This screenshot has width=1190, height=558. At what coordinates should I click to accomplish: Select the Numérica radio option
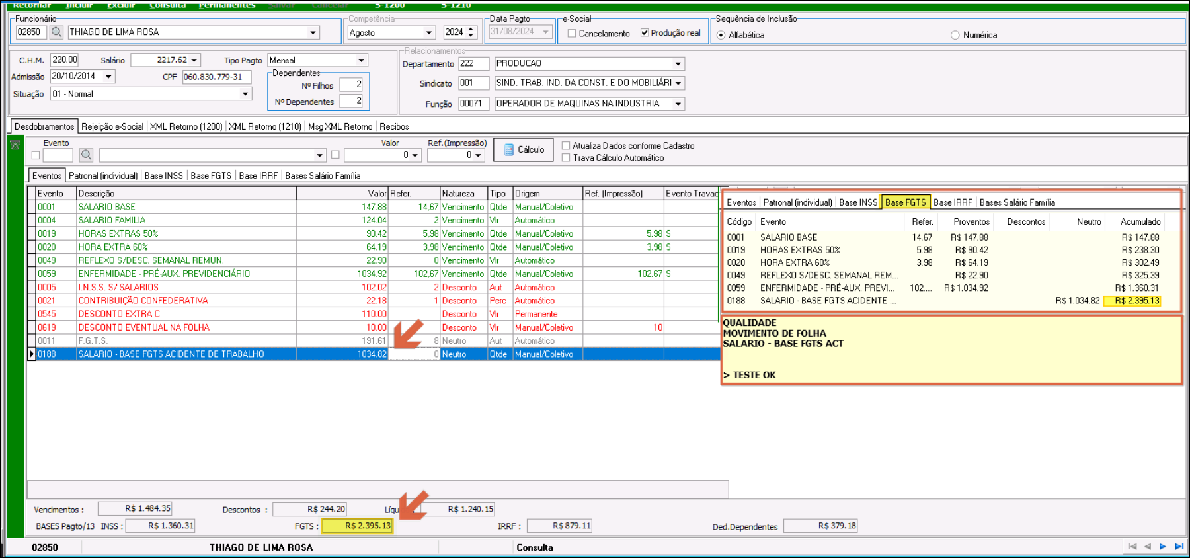(x=955, y=35)
